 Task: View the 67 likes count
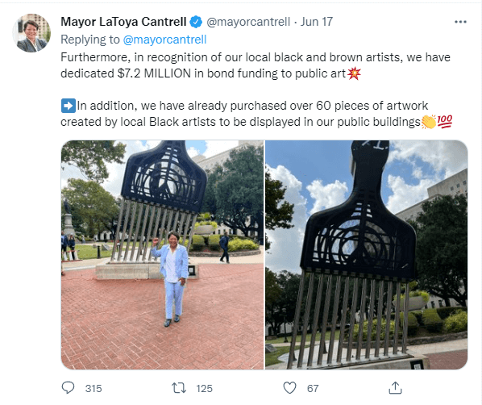[313, 388]
